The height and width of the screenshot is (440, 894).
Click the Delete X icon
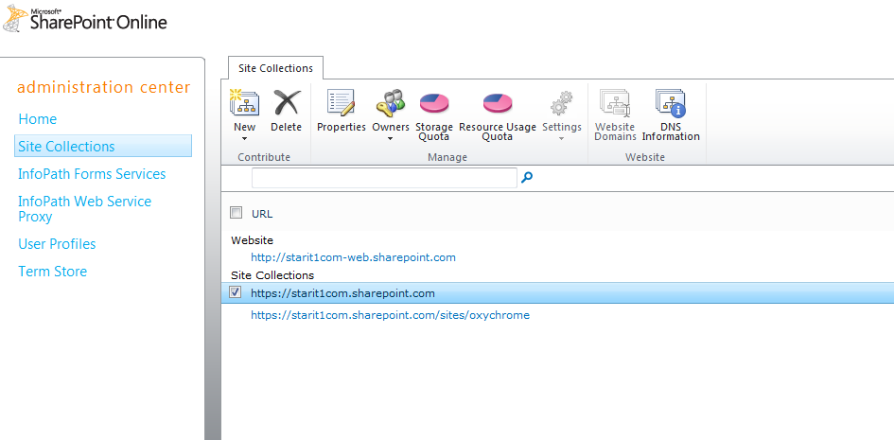tap(287, 103)
